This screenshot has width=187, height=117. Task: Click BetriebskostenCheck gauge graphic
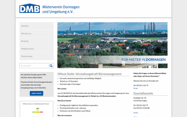pyautogui.click(x=38, y=110)
